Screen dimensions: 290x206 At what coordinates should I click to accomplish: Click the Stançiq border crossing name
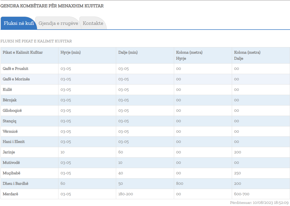click(10, 121)
